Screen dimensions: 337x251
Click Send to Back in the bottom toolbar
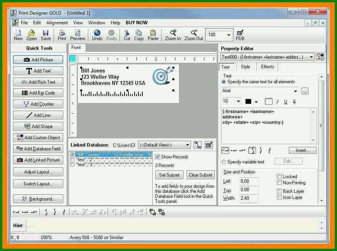click(x=162, y=212)
